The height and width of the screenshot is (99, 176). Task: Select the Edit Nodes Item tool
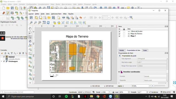(30, 45)
